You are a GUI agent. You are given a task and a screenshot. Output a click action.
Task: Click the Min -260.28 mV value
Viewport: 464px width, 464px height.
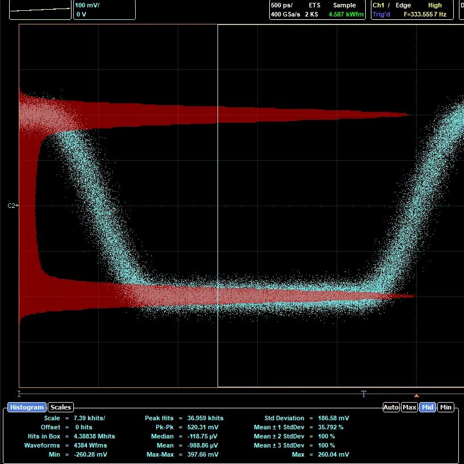(90, 454)
